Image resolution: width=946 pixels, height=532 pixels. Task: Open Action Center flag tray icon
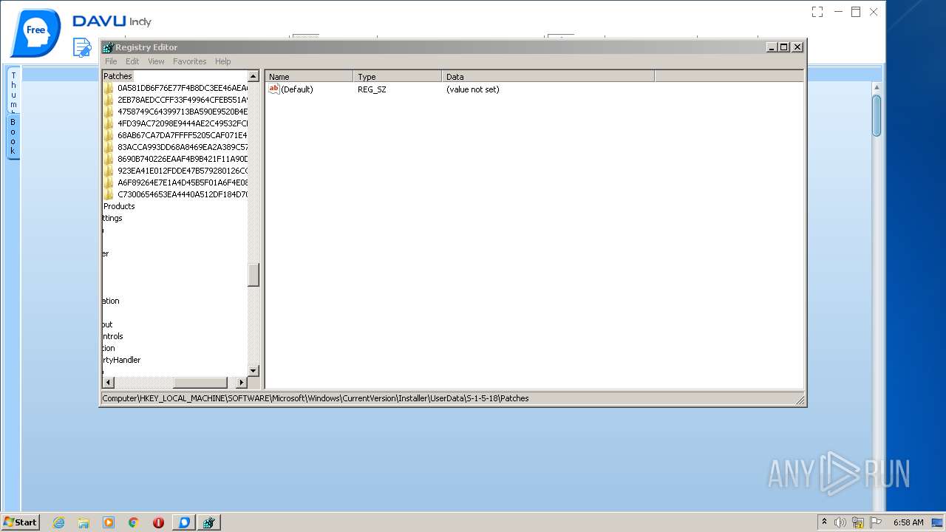tap(876, 522)
